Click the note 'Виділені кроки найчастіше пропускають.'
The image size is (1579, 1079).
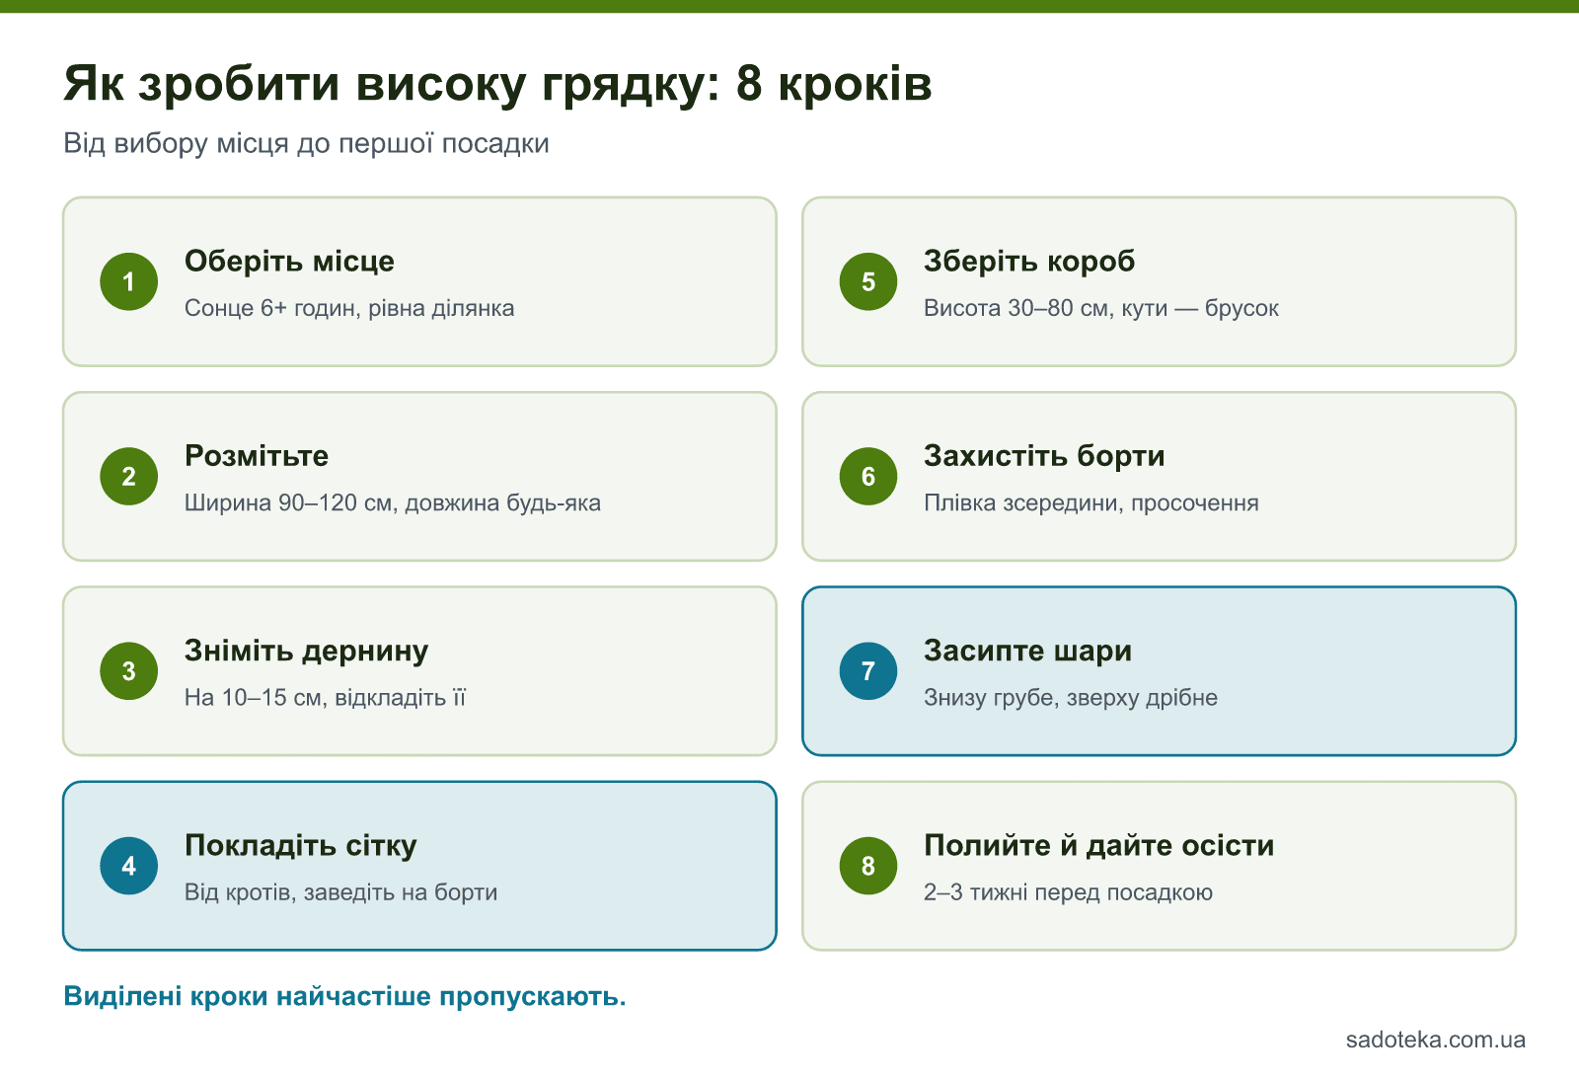(345, 996)
